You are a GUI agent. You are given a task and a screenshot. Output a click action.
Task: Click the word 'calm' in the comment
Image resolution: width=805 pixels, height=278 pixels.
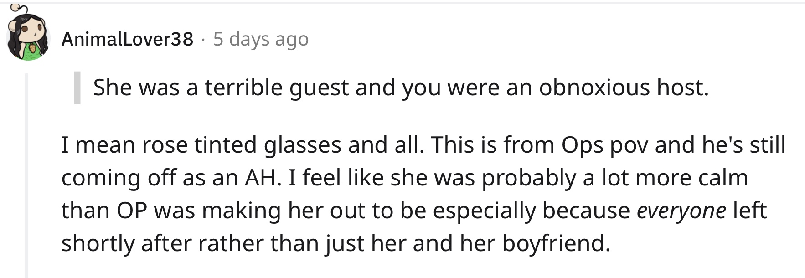(723, 178)
